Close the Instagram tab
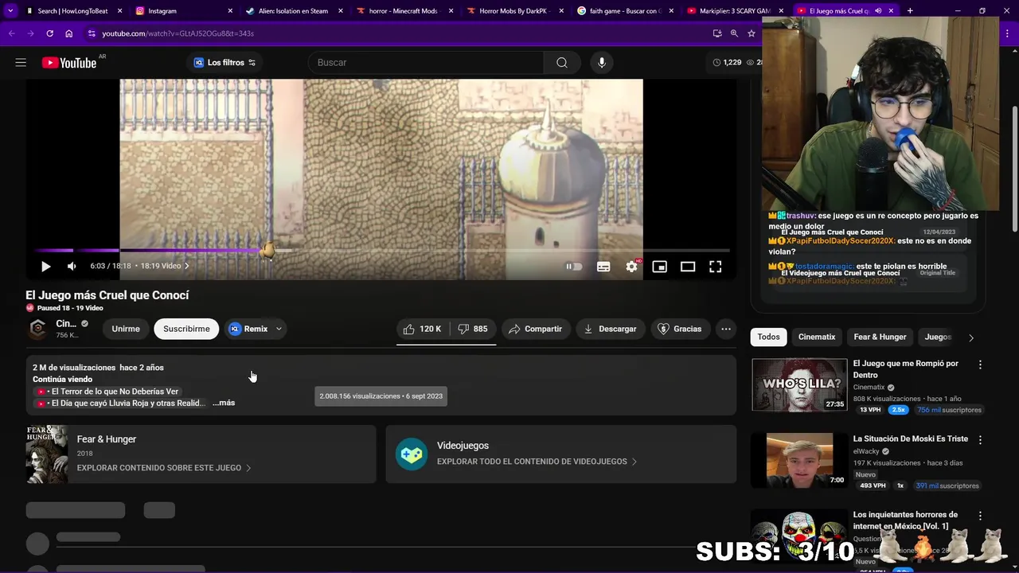This screenshot has height=573, width=1019. (x=230, y=11)
